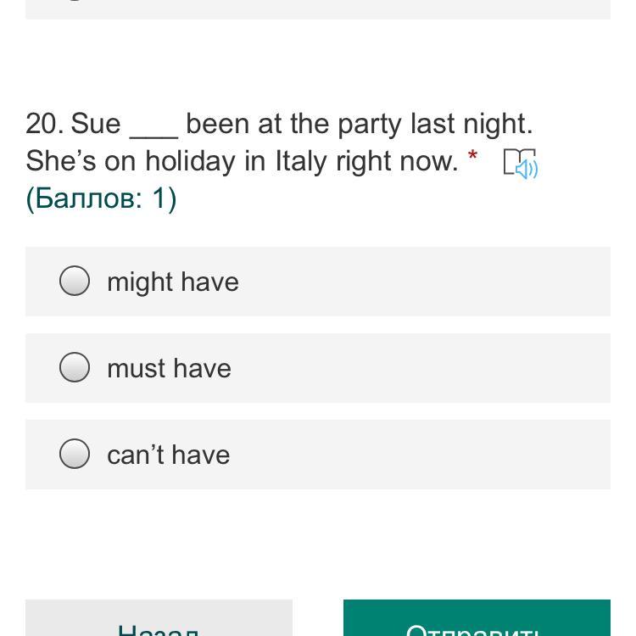Pick the "can't have" radio button
Viewport: 636px width, 636px height.
(75, 454)
